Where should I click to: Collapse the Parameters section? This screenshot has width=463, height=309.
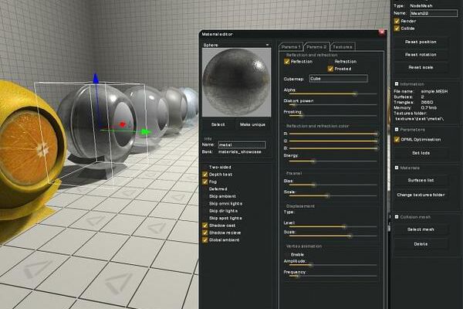tap(397, 130)
